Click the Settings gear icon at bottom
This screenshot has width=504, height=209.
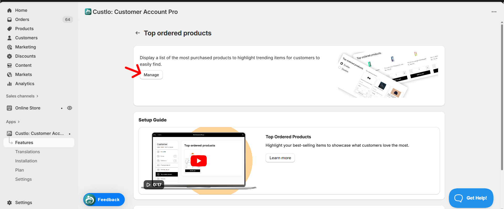coord(9,202)
